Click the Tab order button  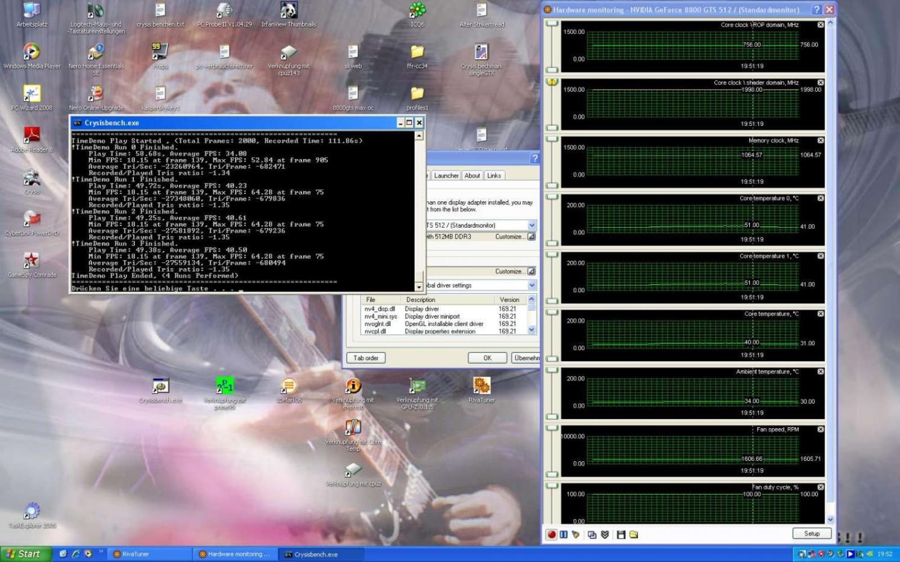click(366, 358)
